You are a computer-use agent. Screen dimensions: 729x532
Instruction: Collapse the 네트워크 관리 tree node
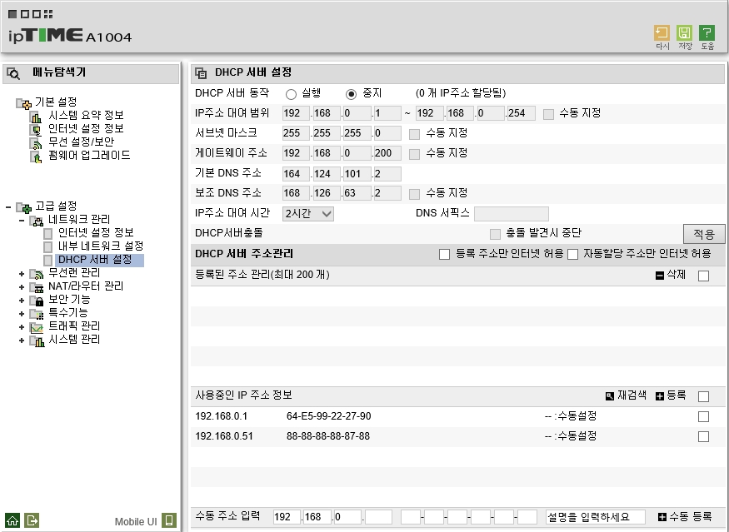pyautogui.click(x=22, y=221)
